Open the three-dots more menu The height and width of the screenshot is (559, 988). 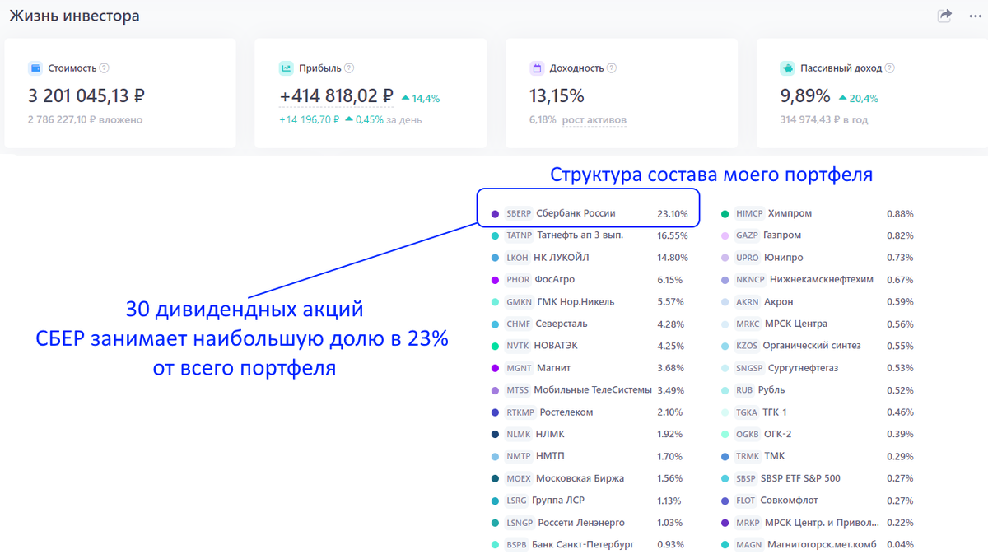pyautogui.click(x=976, y=16)
